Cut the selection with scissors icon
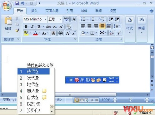Screen dimensions: 155x115 point(17,19)
